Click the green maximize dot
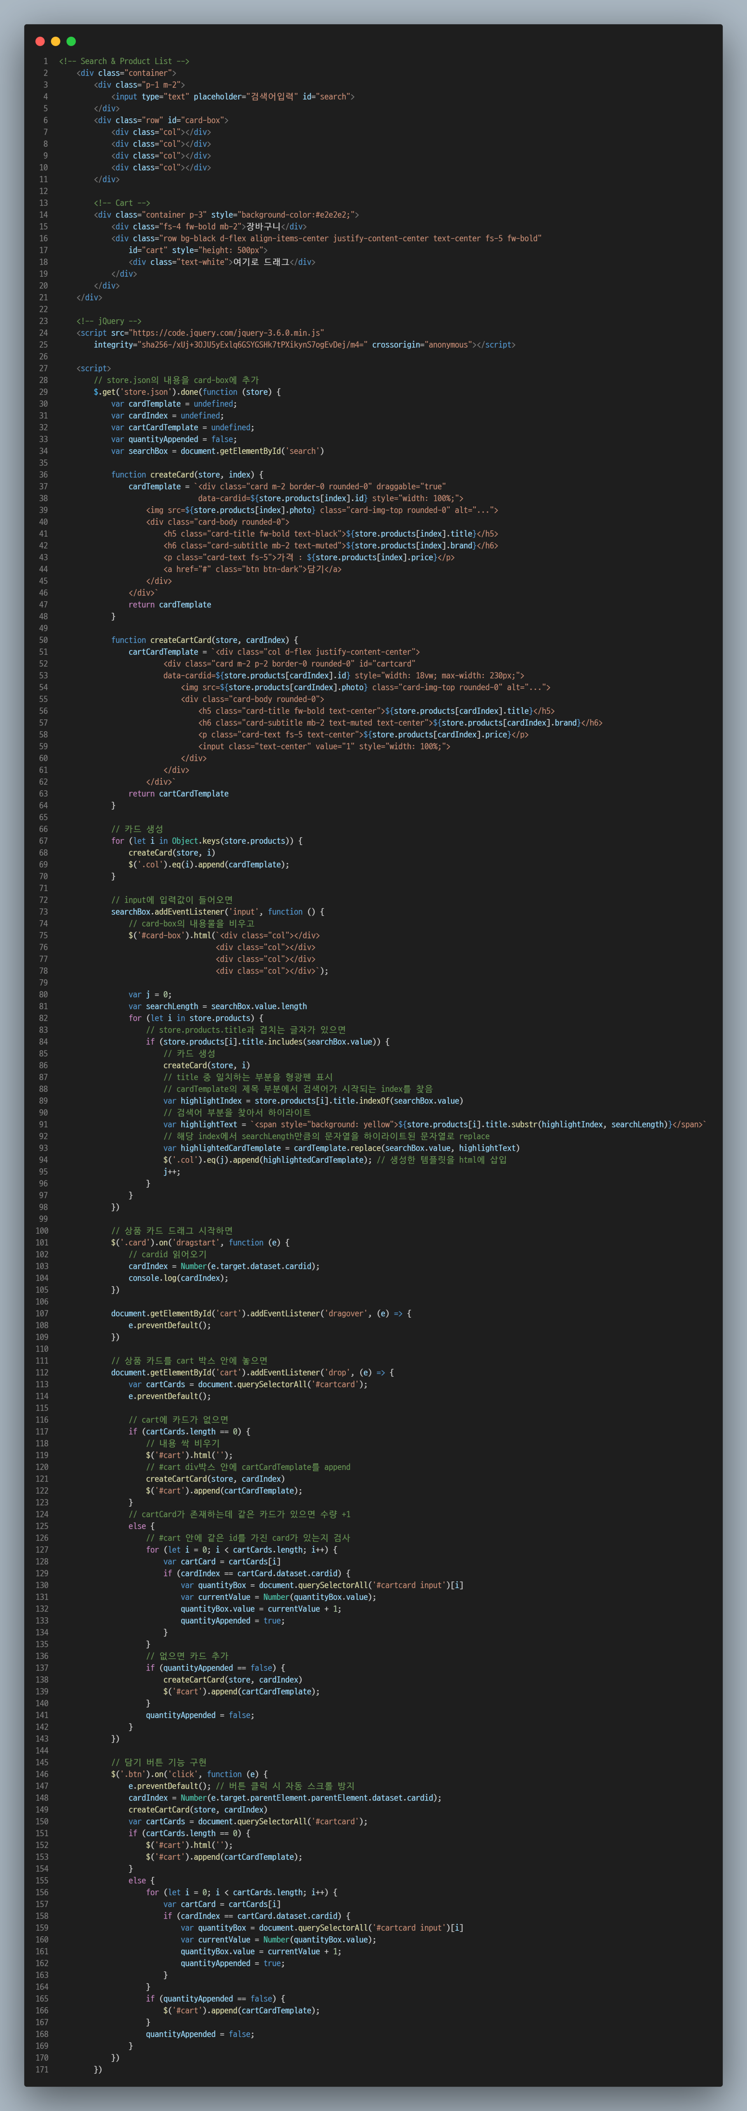747x2111 pixels. 71,41
